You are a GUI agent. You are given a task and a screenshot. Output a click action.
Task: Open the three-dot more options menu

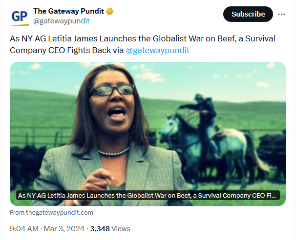(x=281, y=14)
